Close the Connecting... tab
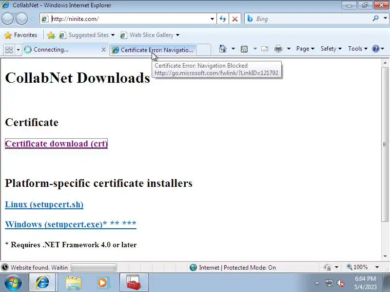The image size is (390, 292). pyautogui.click(x=103, y=50)
